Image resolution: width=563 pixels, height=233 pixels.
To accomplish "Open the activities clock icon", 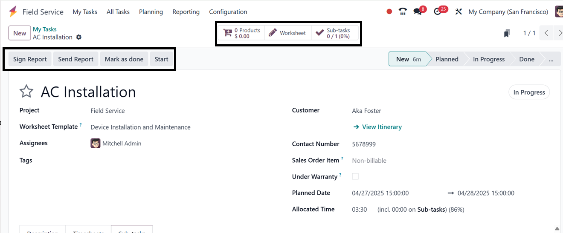I will point(438,12).
